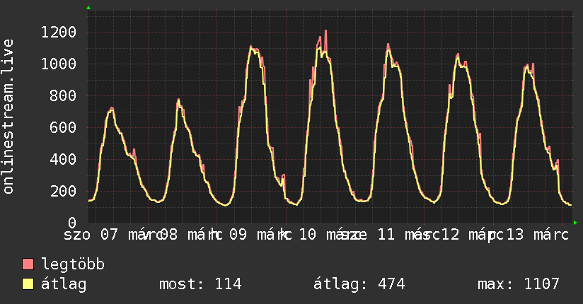Viewport: 583px width, 304px height.
Task: Click the pink legtöbb legend color swatch
Action: click(x=28, y=264)
